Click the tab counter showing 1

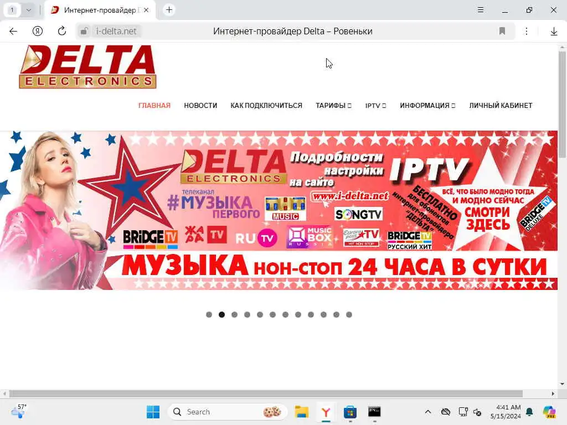pos(12,10)
